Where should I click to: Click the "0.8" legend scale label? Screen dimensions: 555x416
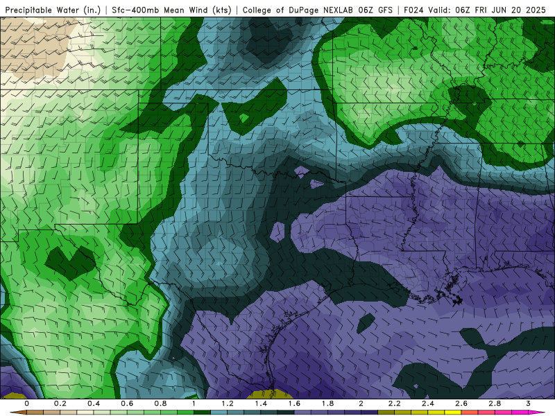160,404
